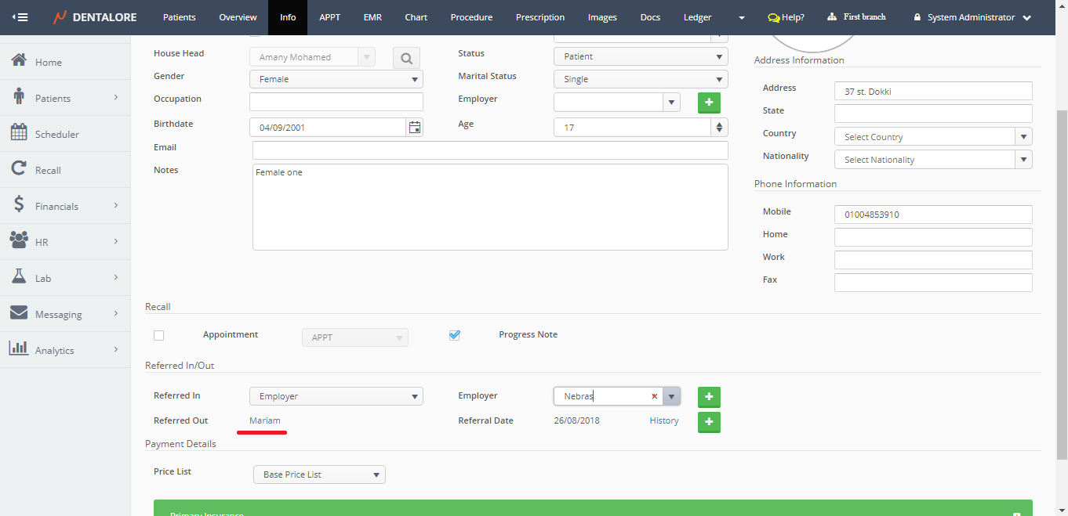
Task: Click the Mariam referred out link
Action: [265, 421]
